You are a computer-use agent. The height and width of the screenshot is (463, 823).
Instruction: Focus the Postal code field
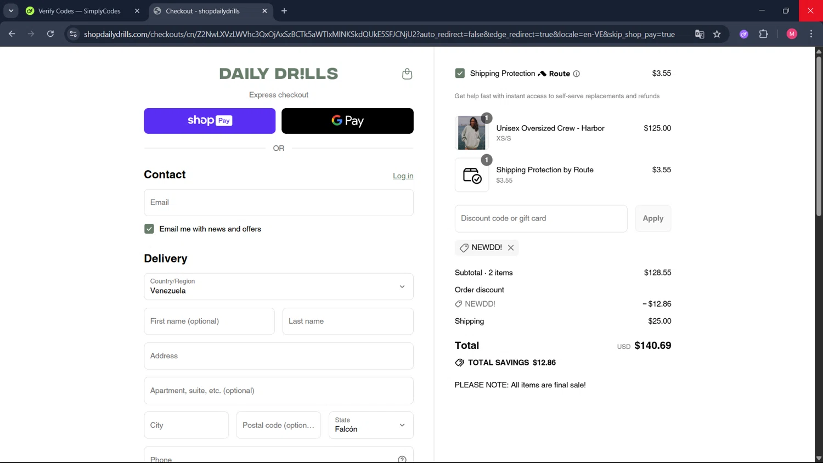278,425
